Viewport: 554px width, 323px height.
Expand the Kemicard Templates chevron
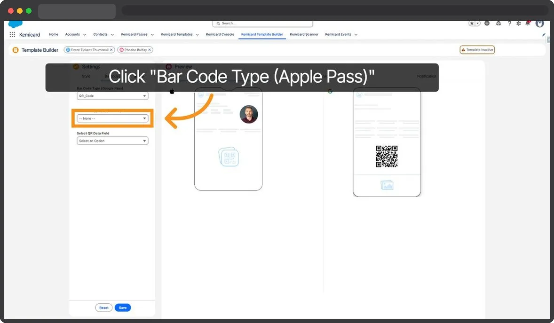pyautogui.click(x=197, y=35)
